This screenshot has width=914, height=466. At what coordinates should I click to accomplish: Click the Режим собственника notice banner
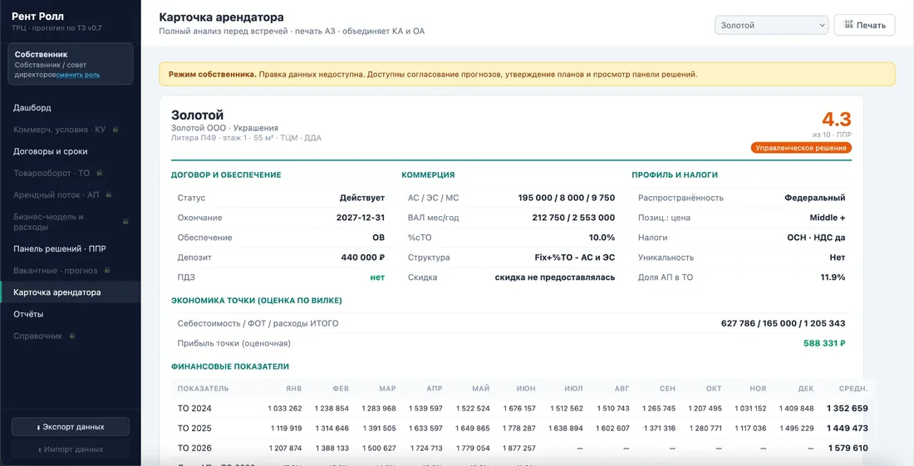[527, 75]
